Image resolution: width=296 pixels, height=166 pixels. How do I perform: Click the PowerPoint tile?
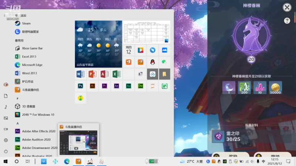pos(92,74)
